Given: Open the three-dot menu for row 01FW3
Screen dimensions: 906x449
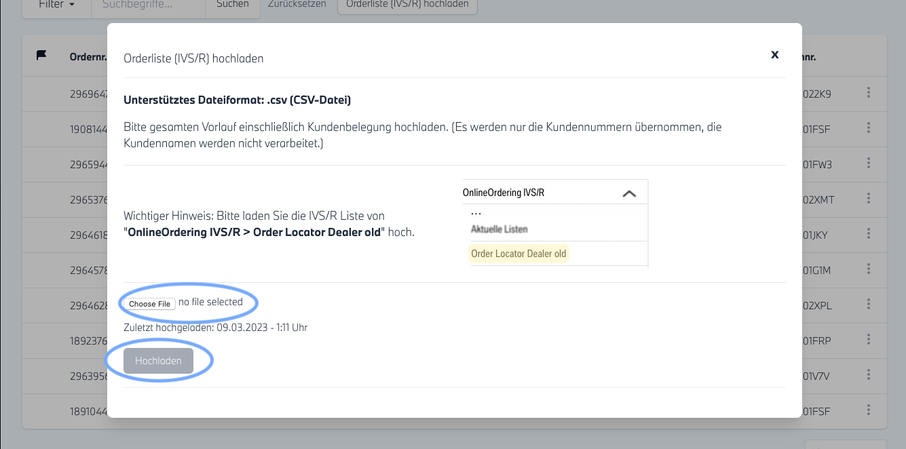Looking at the screenshot, I should point(869,163).
